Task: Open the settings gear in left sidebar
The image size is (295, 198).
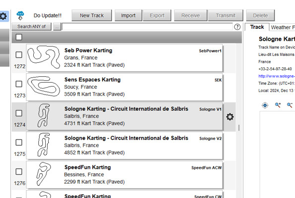Action: pos(3,16)
